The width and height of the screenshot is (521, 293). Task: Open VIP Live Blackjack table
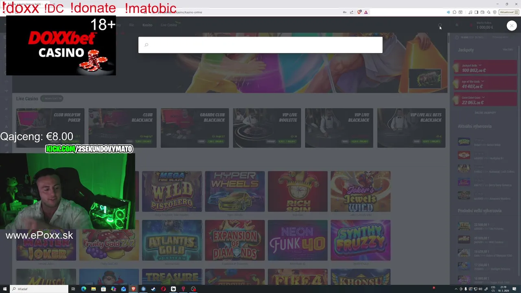[339, 128]
